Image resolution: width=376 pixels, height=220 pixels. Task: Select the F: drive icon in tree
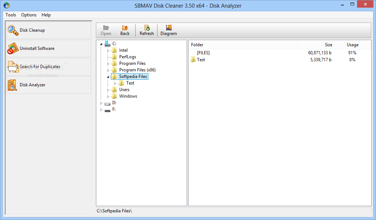108,110
